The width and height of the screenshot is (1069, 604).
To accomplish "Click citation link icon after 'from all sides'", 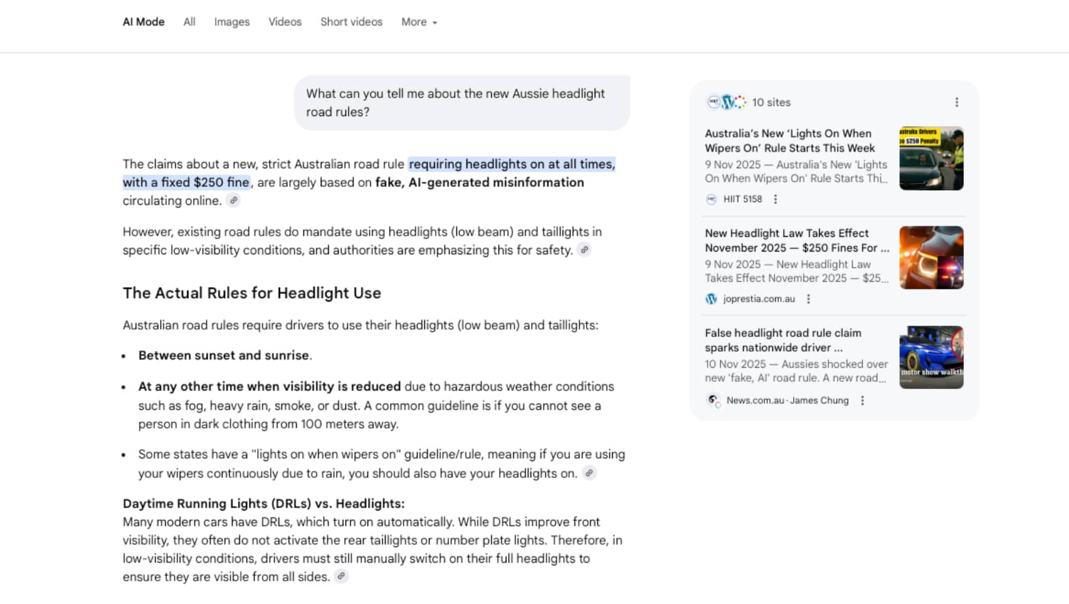I will pos(341,576).
